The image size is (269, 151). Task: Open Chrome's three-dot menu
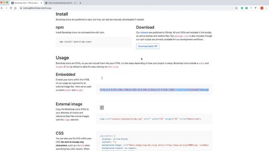266,8
